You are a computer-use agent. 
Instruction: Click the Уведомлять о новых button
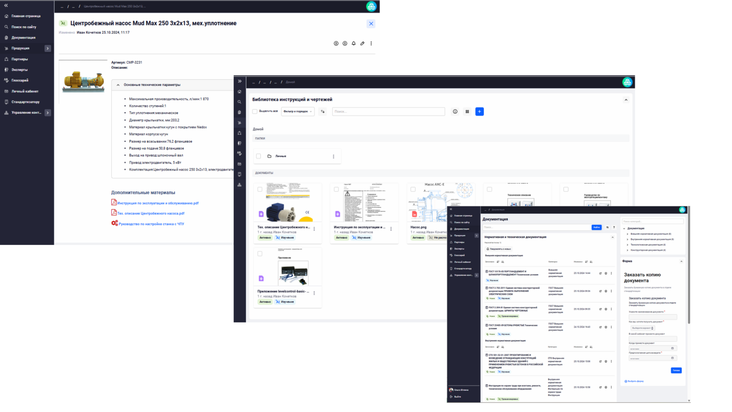pyautogui.click(x=499, y=249)
